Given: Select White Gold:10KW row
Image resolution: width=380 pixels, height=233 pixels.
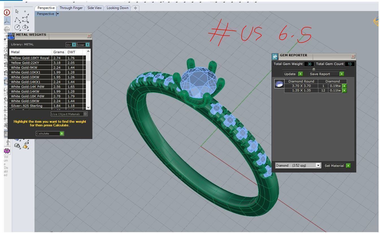Looking at the screenshot, I should pos(47,77).
